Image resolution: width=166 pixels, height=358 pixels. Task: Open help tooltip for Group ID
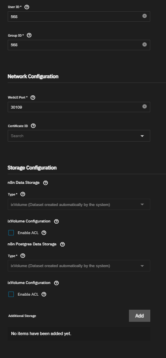tap(29, 35)
